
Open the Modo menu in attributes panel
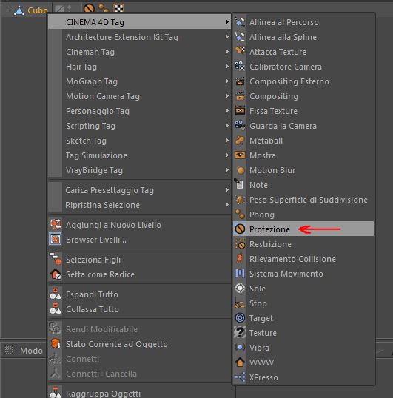coord(31,351)
